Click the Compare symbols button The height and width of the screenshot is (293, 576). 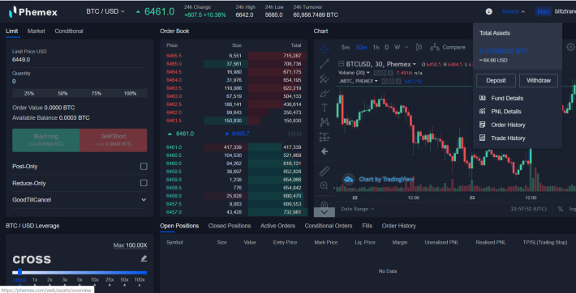point(448,47)
